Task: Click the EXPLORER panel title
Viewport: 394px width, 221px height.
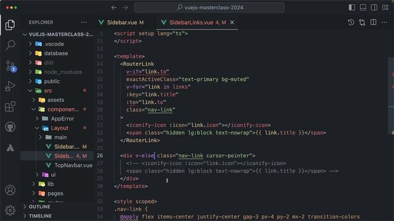Action: [41, 22]
